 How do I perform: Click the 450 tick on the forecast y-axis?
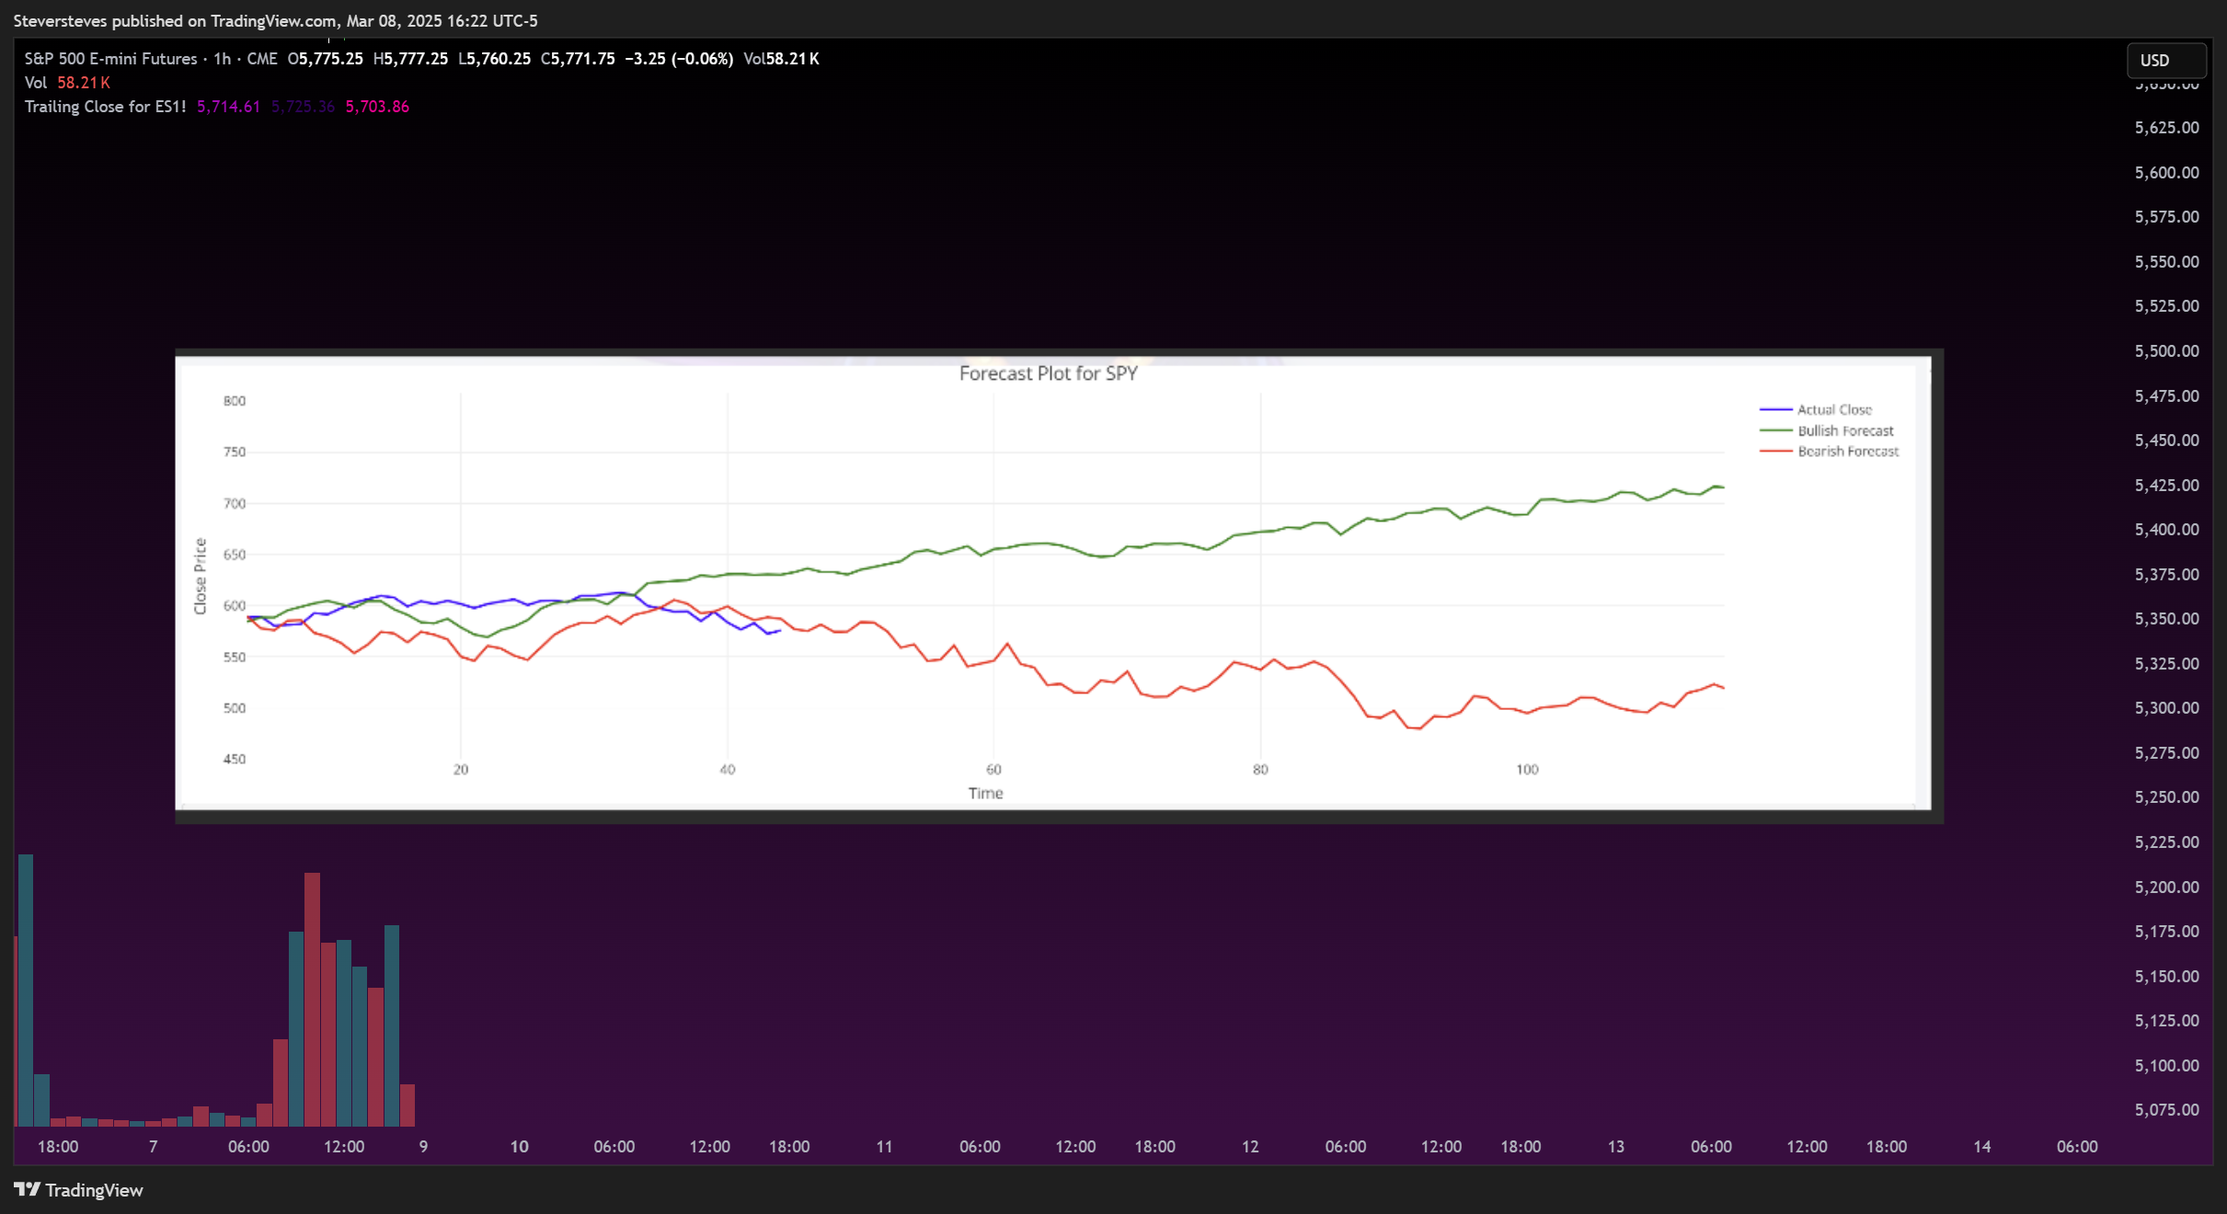235,759
